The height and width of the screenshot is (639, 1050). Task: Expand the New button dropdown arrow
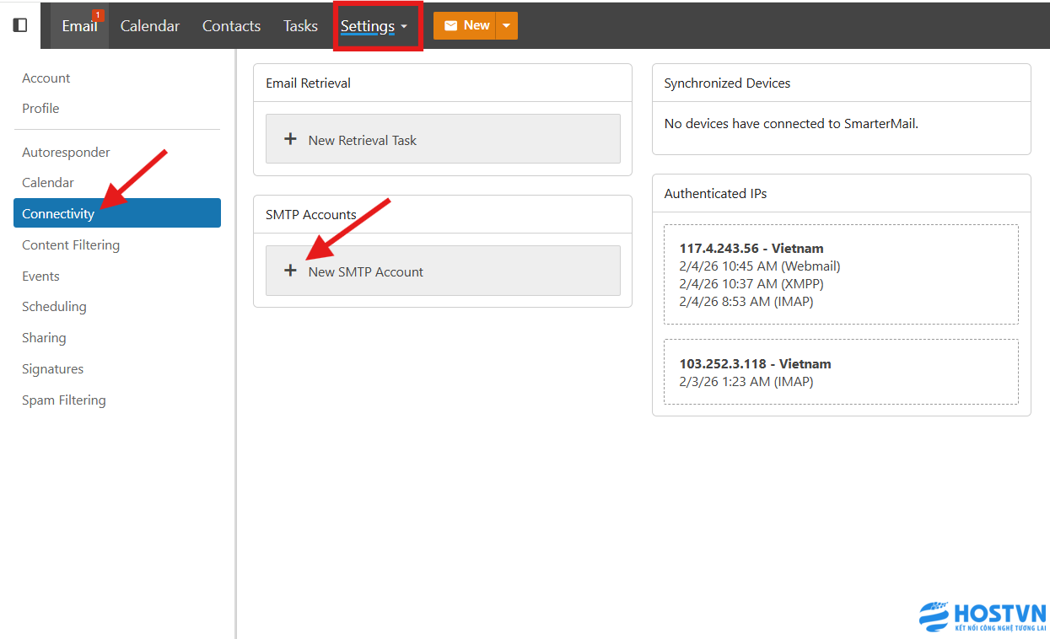coord(506,26)
